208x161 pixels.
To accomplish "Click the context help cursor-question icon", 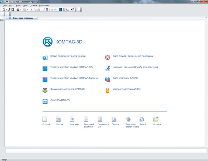I will pyautogui.click(x=72, y=9).
